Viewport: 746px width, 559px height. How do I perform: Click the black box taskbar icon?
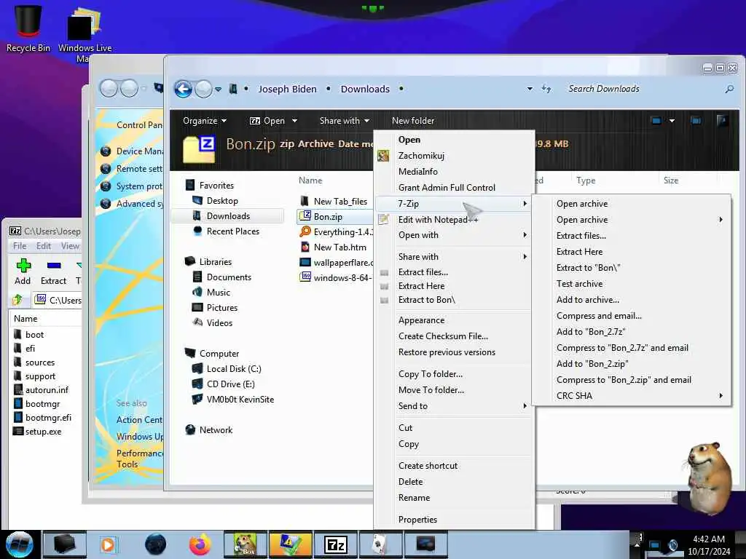[x=65, y=544]
